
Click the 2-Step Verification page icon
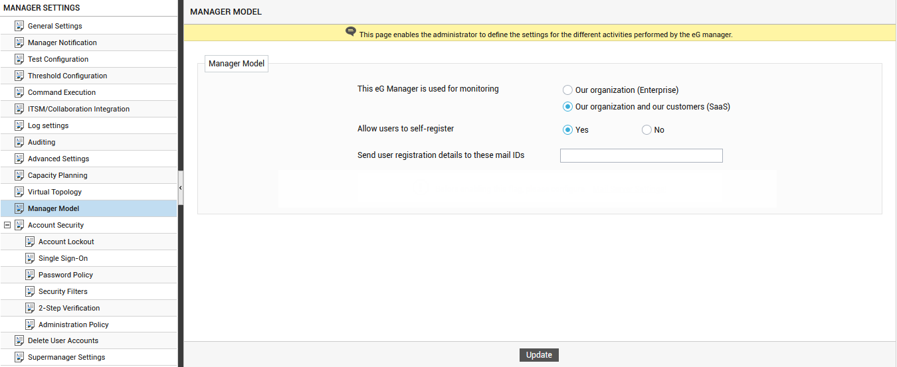click(x=30, y=308)
